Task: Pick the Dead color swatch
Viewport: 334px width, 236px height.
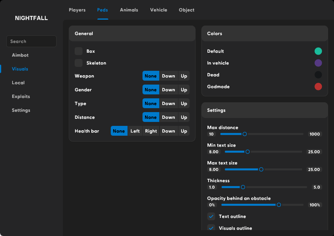Action: coord(318,75)
